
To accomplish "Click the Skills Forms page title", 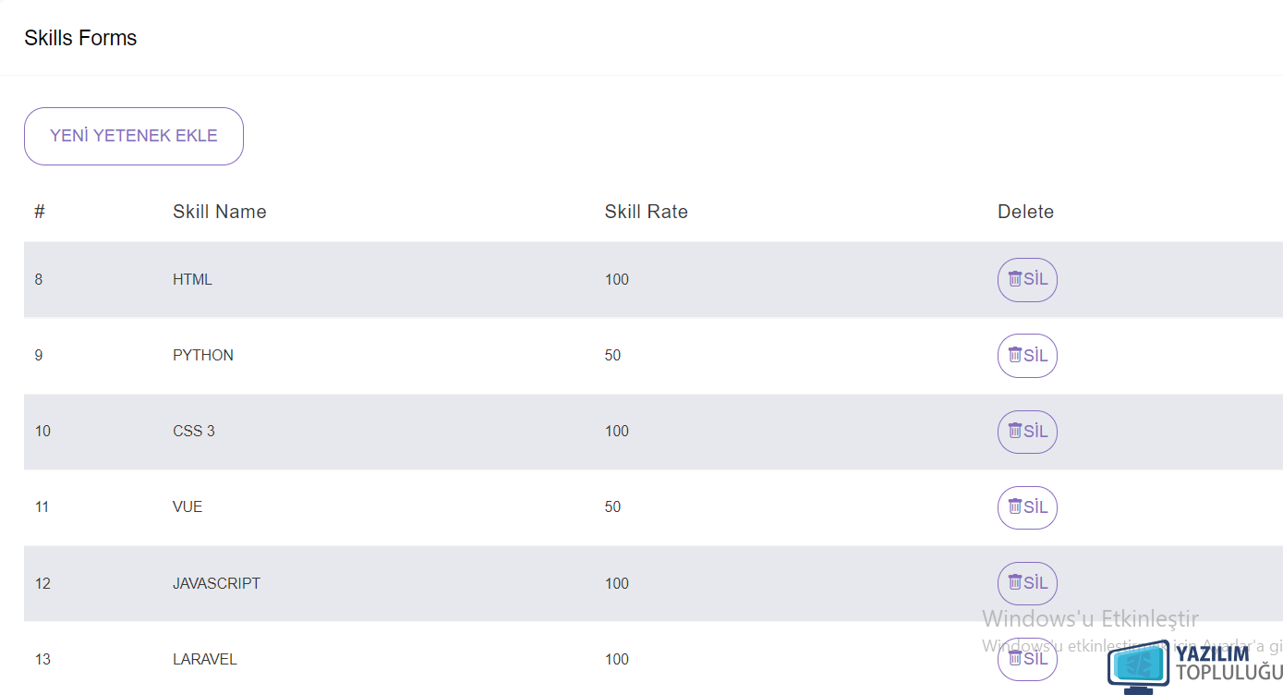I will coord(80,38).
